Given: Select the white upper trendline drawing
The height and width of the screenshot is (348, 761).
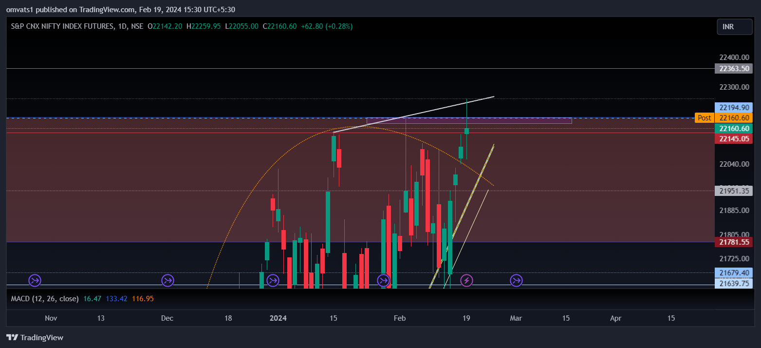Looking at the screenshot, I should 414,115.
